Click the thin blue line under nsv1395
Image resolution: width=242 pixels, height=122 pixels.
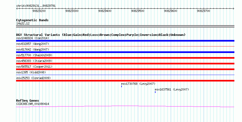click(x=125, y=75)
